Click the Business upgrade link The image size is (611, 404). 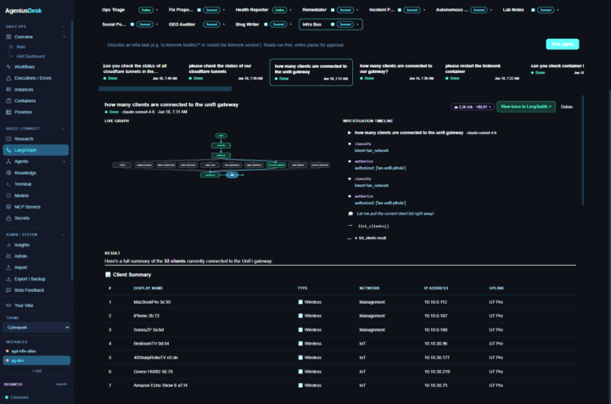point(61,384)
